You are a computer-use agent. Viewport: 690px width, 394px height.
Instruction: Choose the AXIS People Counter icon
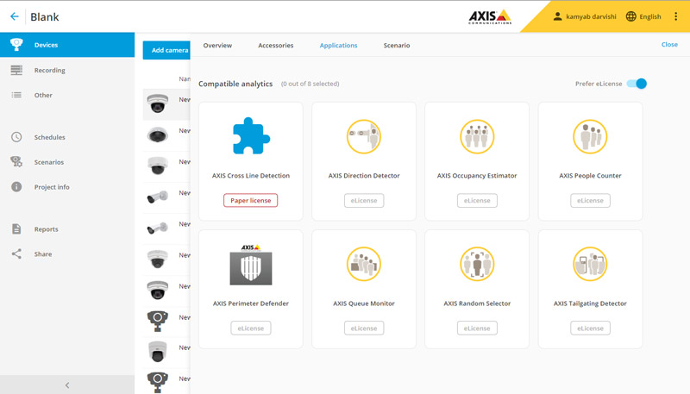(x=590, y=136)
